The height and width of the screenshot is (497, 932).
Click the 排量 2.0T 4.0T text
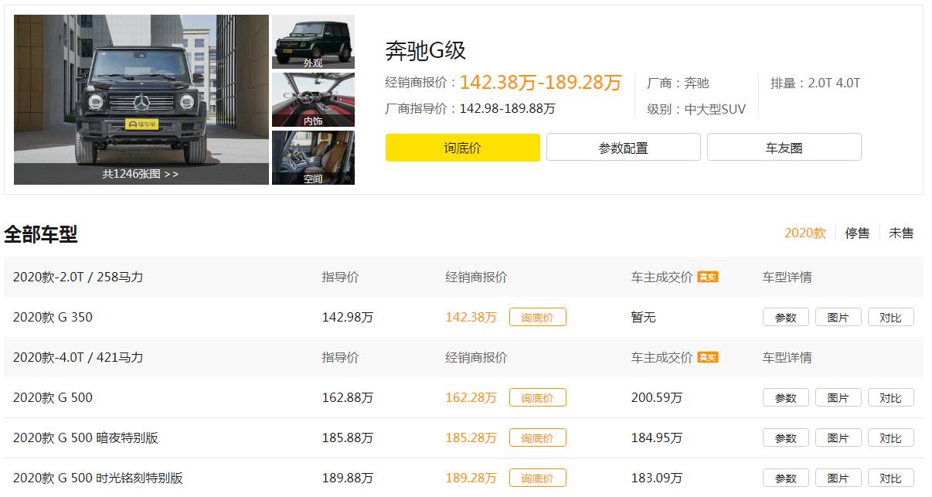[815, 83]
